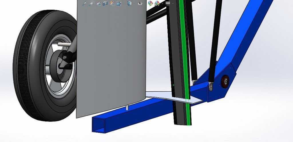The width and height of the screenshot is (293, 142).
Task: Toggle the Hide/Show Items eye icon
Action: 140,3
